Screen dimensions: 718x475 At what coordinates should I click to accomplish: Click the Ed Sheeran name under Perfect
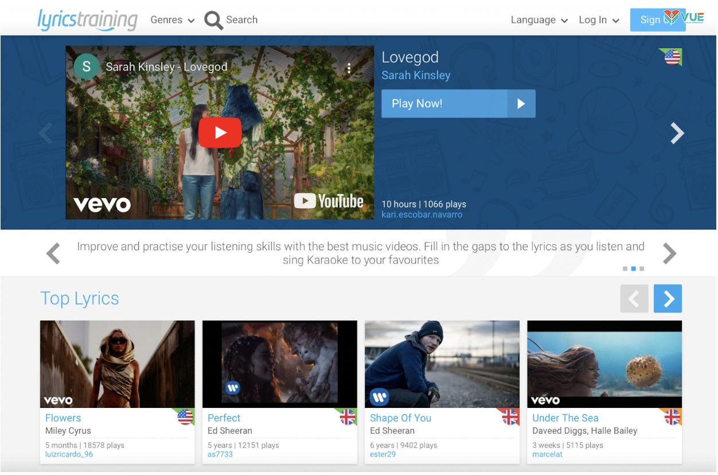pyautogui.click(x=230, y=431)
